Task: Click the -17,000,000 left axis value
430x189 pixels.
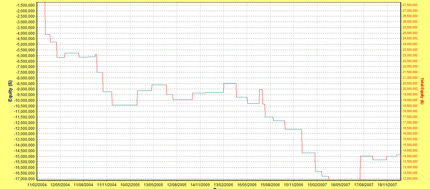Action: (x=25, y=179)
